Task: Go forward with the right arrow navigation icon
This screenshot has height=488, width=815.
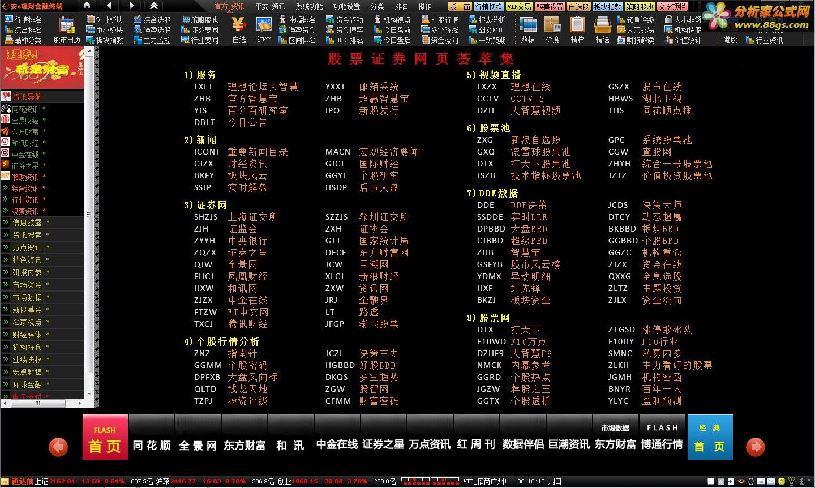Action: (x=131, y=6)
